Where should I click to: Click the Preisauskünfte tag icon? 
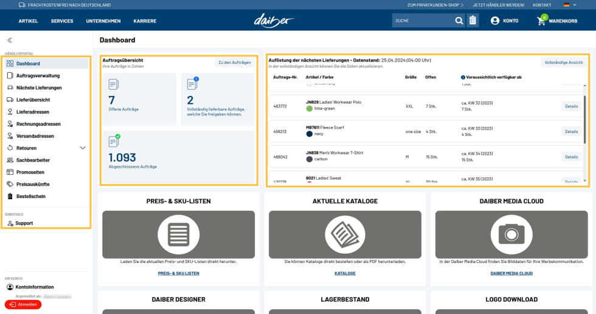coord(10,184)
